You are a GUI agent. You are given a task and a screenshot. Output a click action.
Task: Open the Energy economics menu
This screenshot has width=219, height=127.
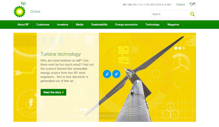pyautogui.click(x=126, y=25)
